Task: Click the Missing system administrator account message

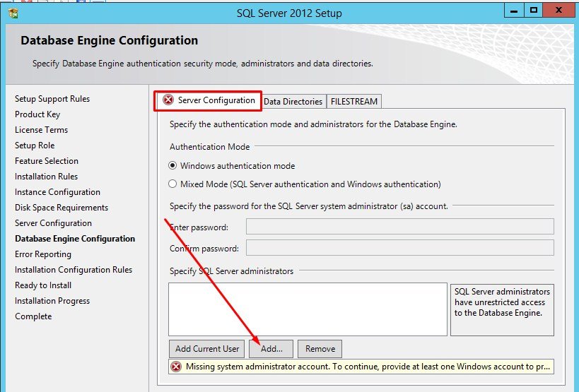Action: click(x=368, y=367)
